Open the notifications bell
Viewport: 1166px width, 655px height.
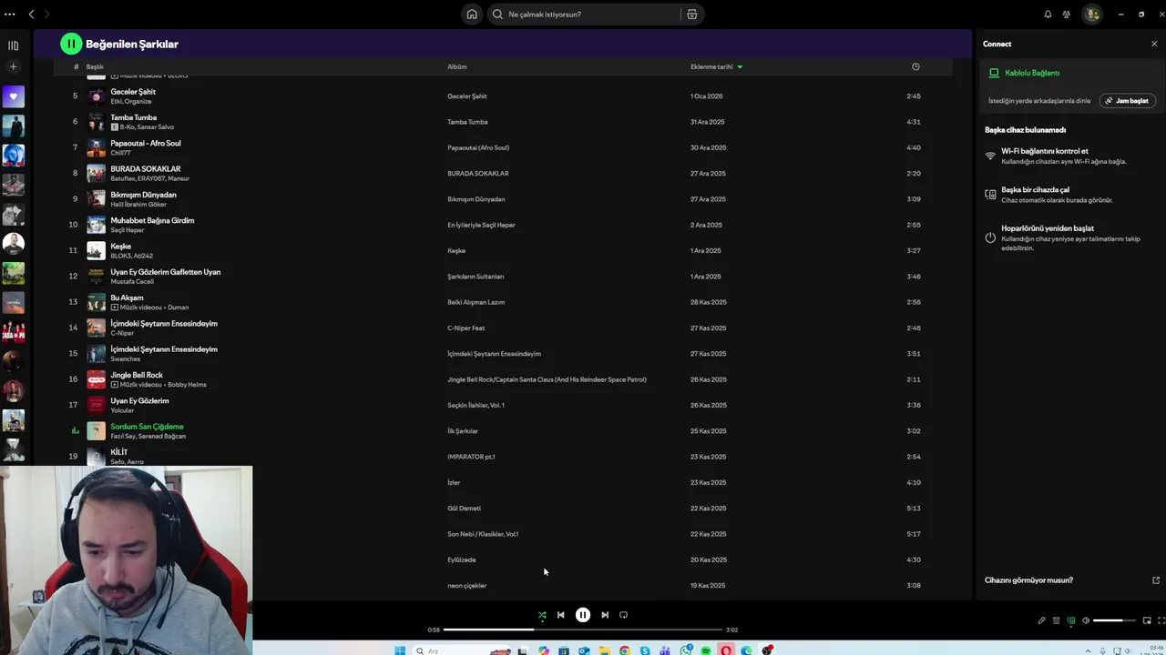pyautogui.click(x=1048, y=15)
